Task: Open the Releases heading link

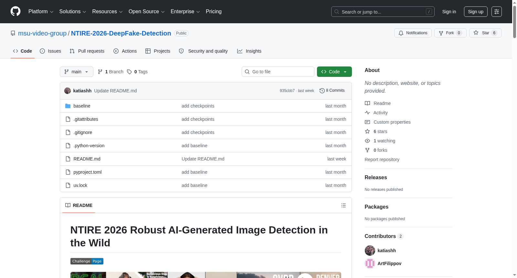Action: 376,178
